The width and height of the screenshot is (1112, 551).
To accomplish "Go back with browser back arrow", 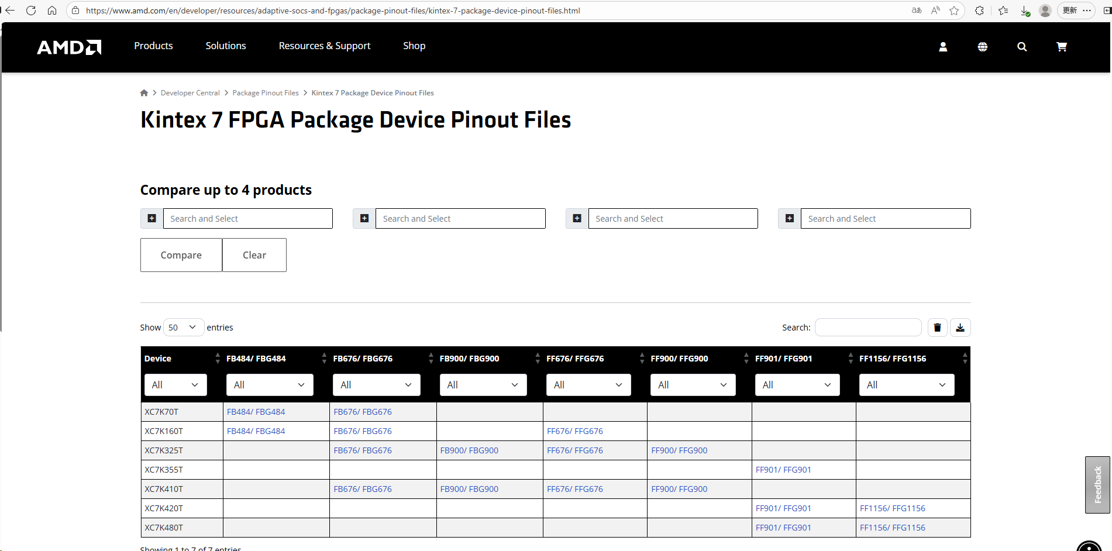I will tap(10, 11).
